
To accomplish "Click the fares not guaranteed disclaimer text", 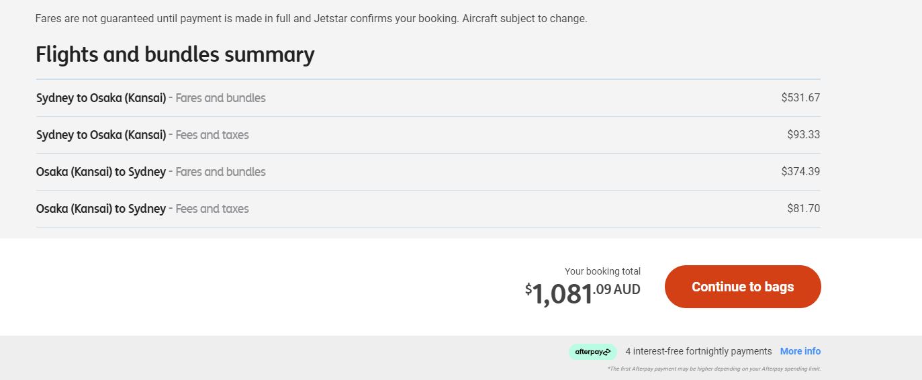I will [312, 18].
